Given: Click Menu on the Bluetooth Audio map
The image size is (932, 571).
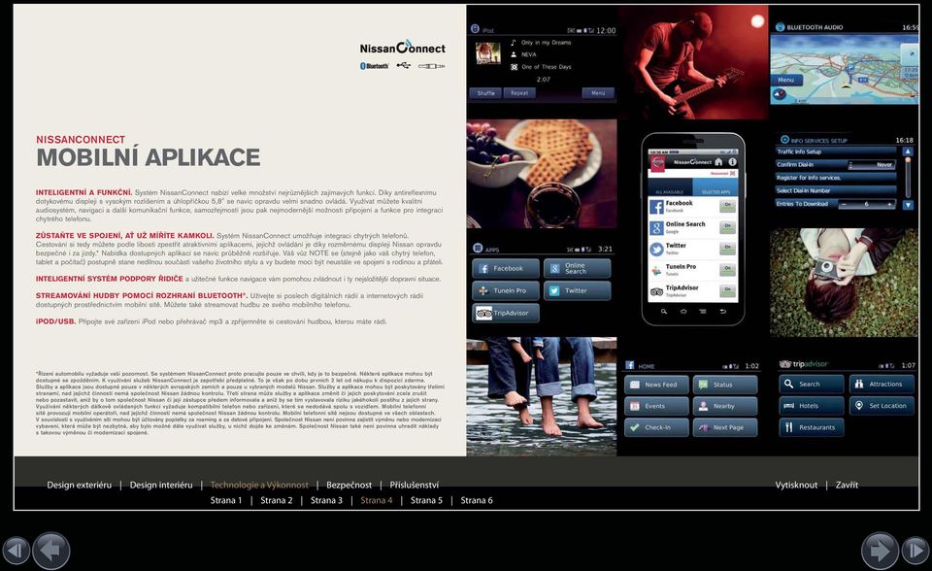Looking at the screenshot, I should [785, 80].
